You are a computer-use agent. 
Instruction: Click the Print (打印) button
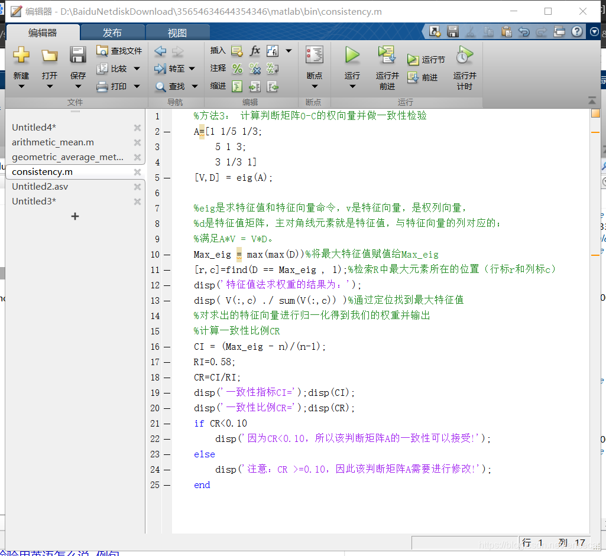112,86
